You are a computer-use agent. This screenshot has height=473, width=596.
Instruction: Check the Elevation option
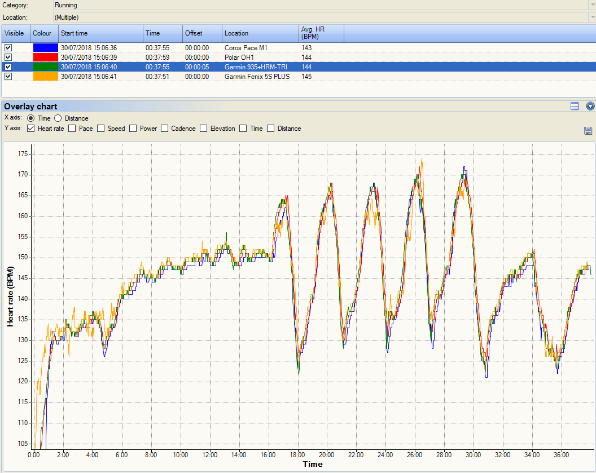(x=204, y=129)
